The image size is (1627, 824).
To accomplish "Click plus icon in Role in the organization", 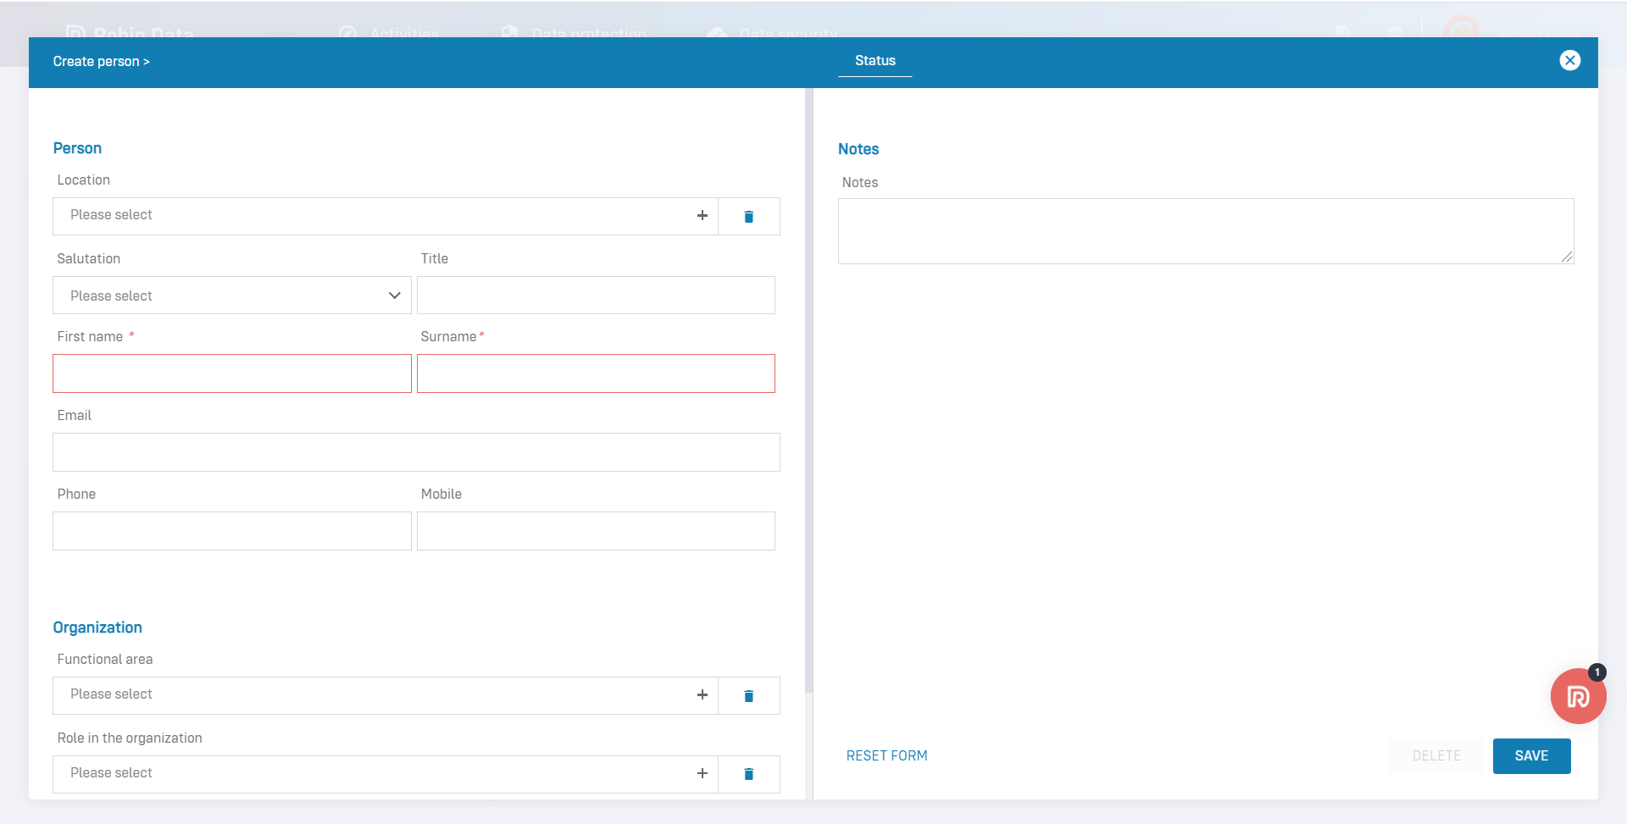I will (702, 773).
